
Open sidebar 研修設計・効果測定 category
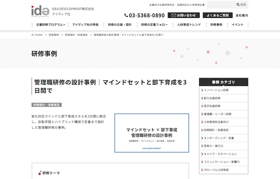pyautogui.click(x=224, y=130)
